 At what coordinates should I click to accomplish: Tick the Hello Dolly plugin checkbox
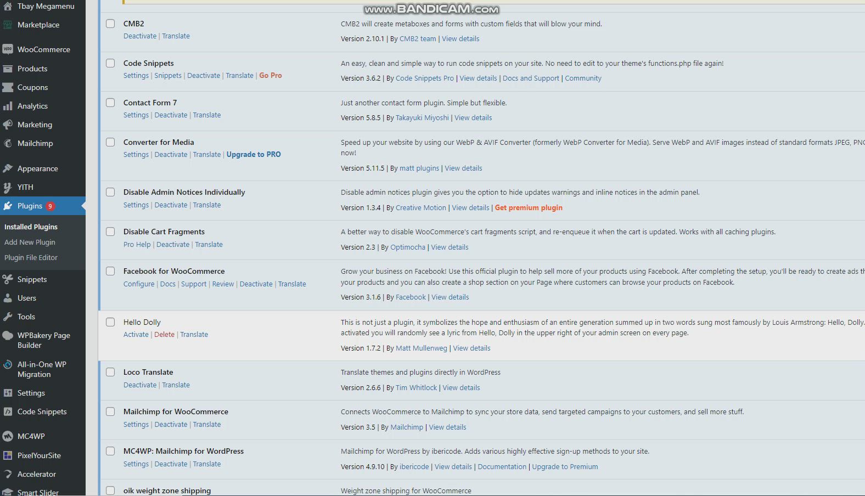(x=110, y=322)
